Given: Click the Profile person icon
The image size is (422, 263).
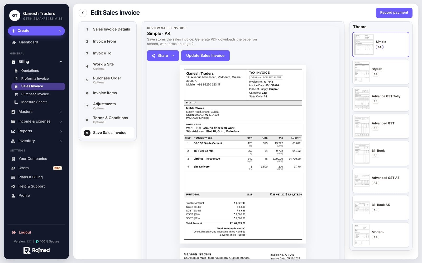Looking at the screenshot, I should click(x=13, y=196).
